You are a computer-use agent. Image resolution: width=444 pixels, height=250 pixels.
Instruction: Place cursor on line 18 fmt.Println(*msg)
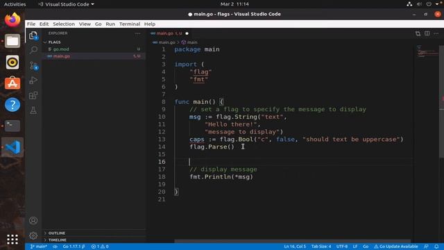tap(221, 177)
